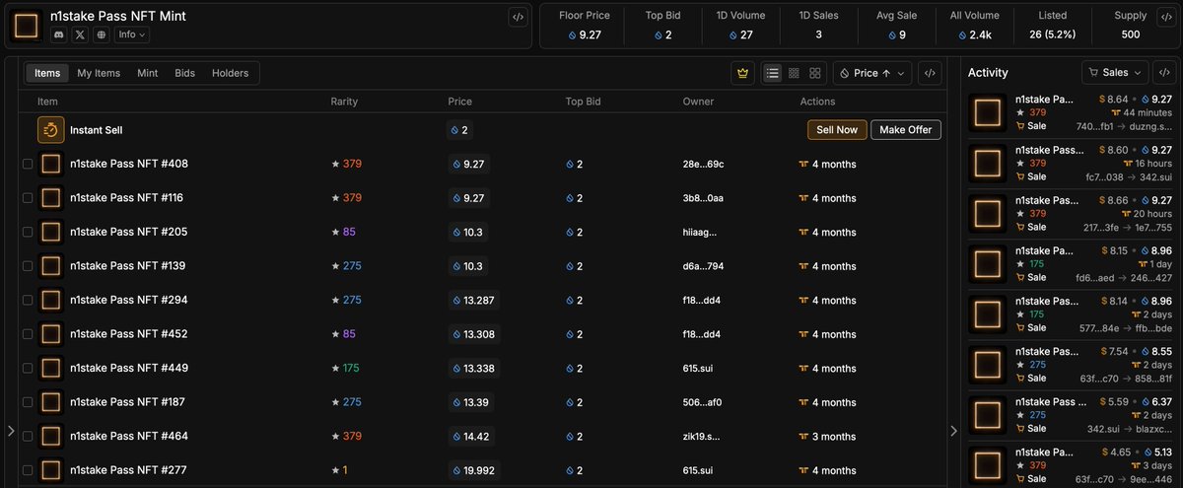Expand the Info dropdown under collection title
This screenshot has width=1183, height=488.
point(132,35)
